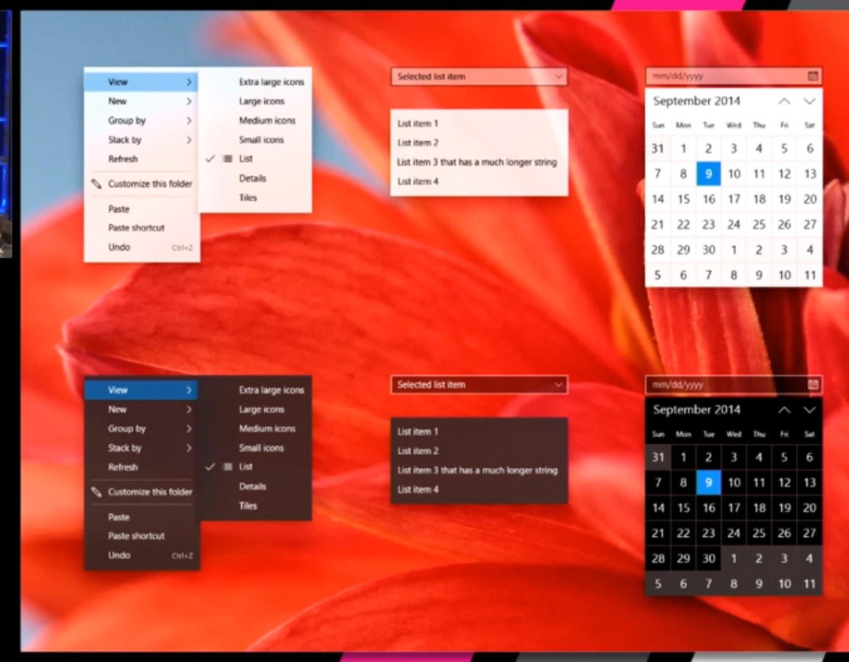Image resolution: width=849 pixels, height=662 pixels.
Task: Select highlighted day 9 in light calendar
Action: (x=708, y=174)
